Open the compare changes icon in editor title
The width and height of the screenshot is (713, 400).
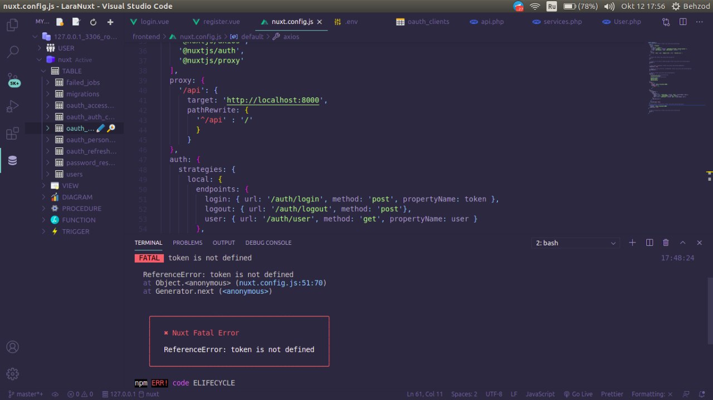click(666, 22)
